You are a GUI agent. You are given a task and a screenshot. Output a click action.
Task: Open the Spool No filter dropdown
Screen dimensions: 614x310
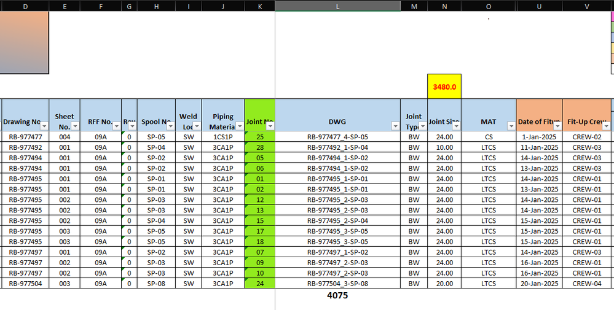coord(171,126)
